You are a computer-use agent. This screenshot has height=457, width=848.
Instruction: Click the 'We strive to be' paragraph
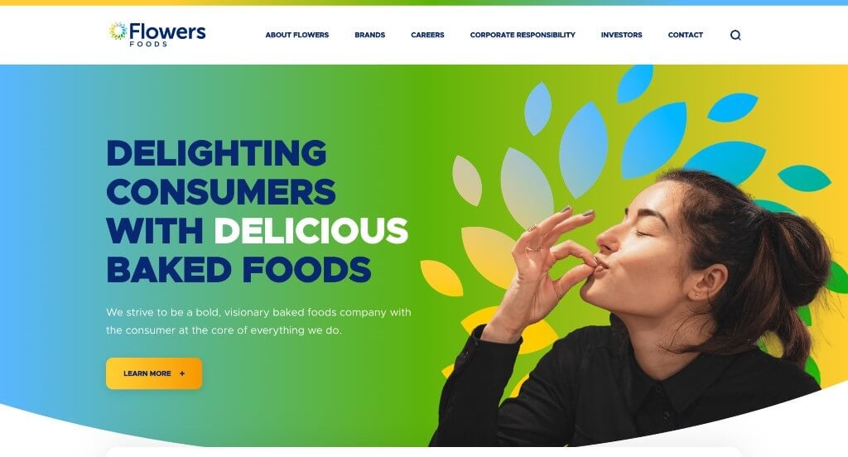[258, 321]
